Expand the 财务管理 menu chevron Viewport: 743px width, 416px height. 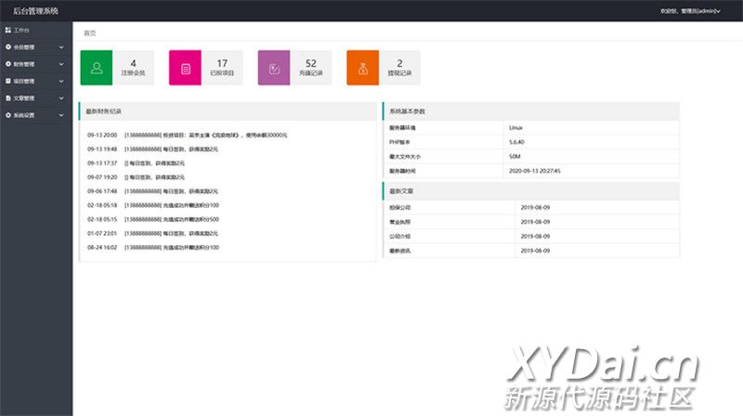[61, 64]
